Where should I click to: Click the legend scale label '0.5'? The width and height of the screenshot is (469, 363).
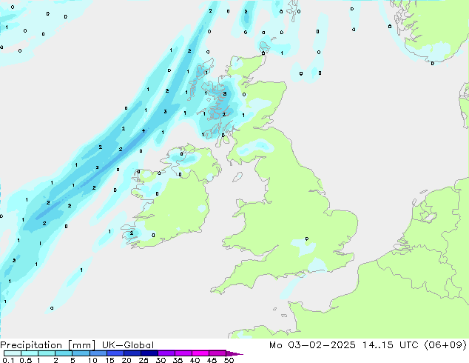[x=26, y=360]
